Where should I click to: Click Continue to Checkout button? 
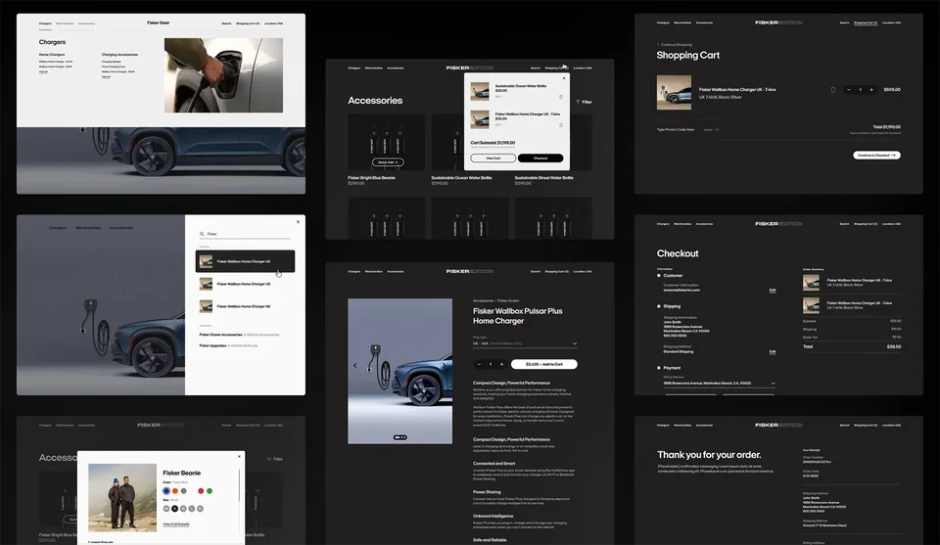coord(876,156)
